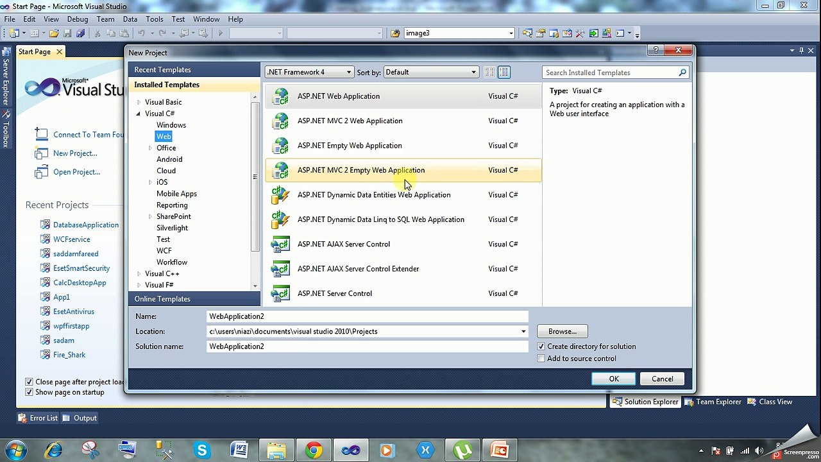
Task: Switch to the Team Explorer tab
Action: click(x=713, y=402)
